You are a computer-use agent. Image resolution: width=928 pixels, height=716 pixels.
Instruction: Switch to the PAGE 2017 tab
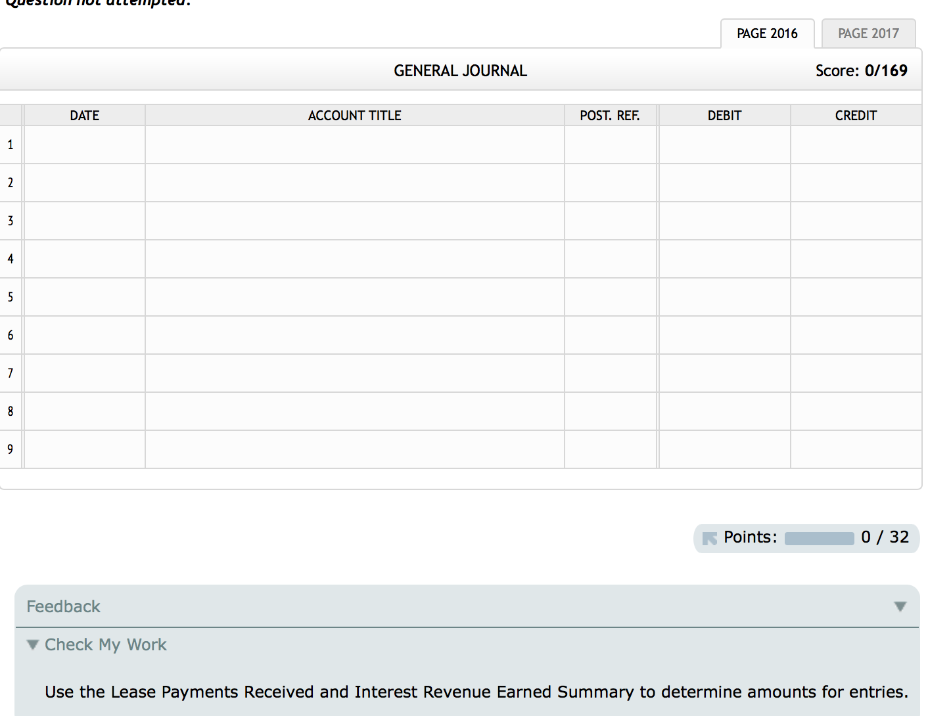click(x=868, y=34)
